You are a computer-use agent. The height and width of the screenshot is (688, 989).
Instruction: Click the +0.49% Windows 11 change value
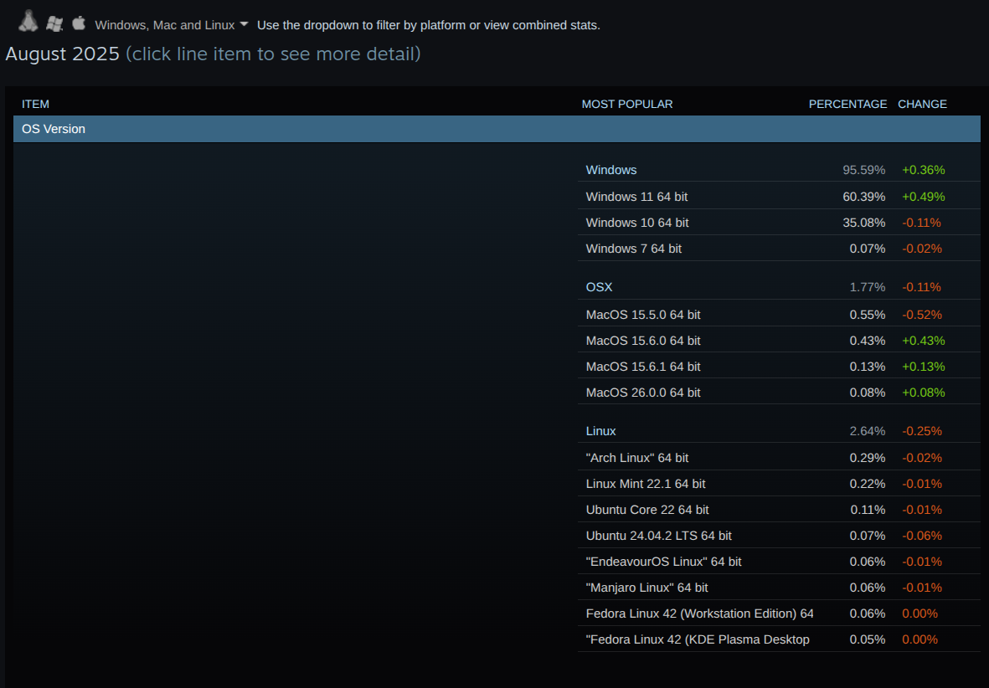click(x=924, y=197)
